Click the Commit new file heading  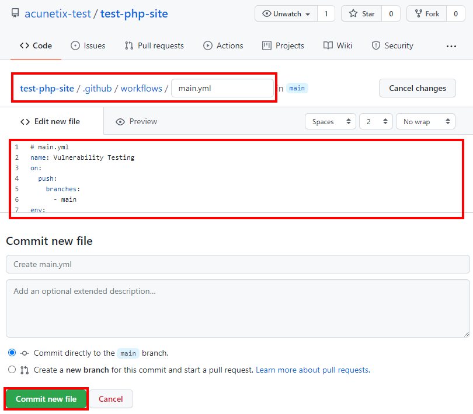[x=50, y=241]
